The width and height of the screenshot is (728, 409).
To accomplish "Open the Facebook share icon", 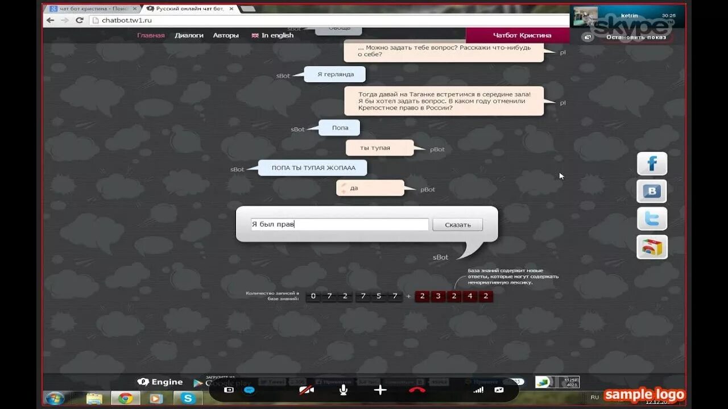I will [x=652, y=164].
